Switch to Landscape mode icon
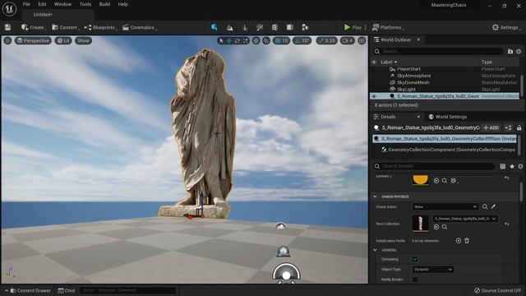Image resolution: width=526 pixels, height=296 pixels. (x=230, y=27)
